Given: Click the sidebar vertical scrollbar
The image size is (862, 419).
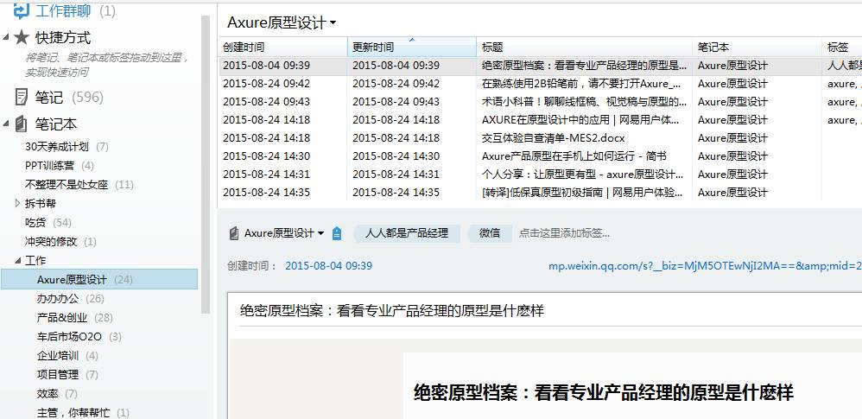Looking at the screenshot, I should 206,165.
